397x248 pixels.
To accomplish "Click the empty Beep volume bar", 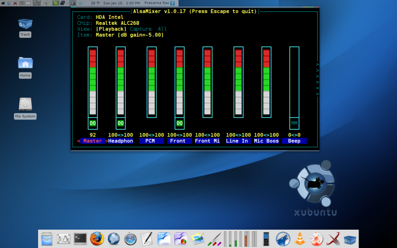I will (294, 82).
